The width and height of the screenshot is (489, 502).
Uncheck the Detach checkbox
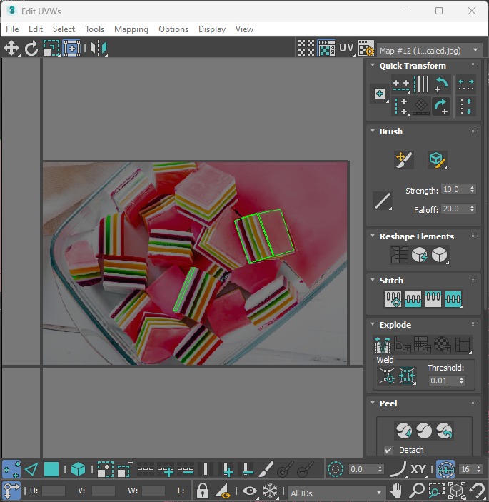pyautogui.click(x=388, y=450)
